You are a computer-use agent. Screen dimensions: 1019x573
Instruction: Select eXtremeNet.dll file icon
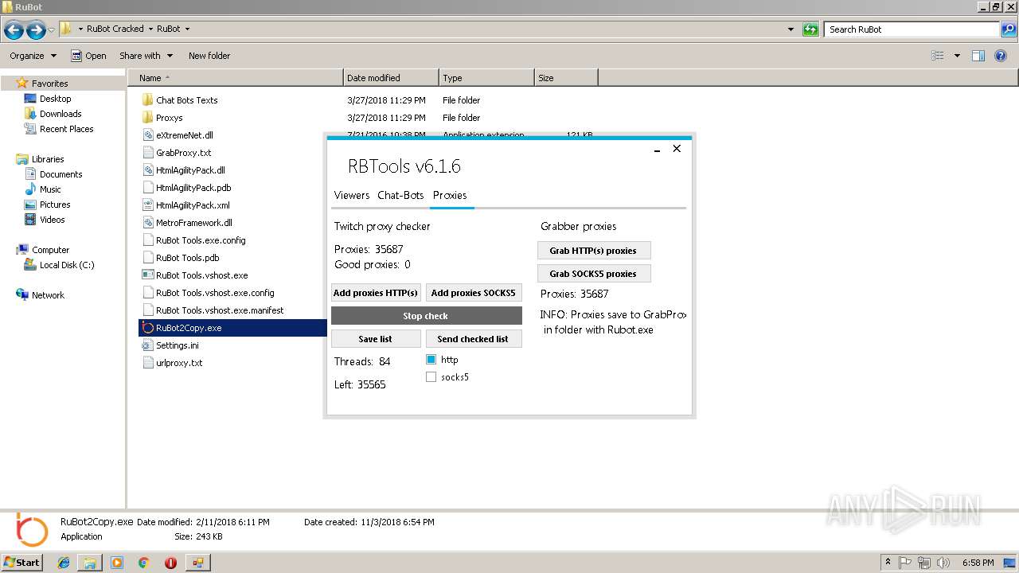point(147,135)
